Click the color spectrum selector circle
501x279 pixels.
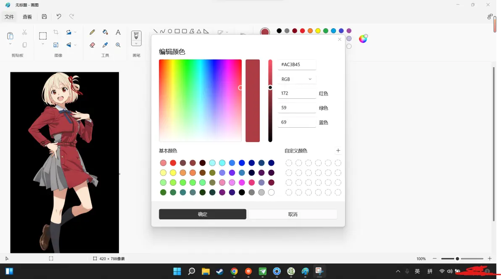240,87
